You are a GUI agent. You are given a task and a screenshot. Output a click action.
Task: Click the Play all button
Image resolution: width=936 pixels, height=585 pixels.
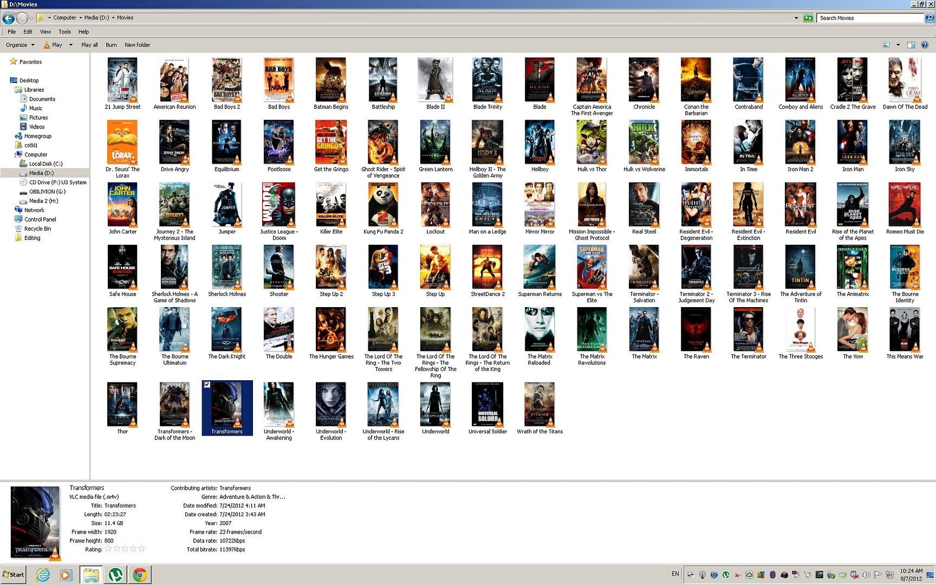[89, 45]
